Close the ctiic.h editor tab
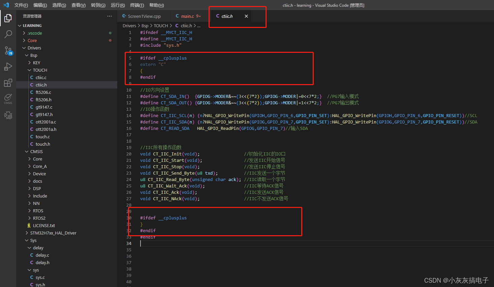This screenshot has height=287, width=494. tap(246, 16)
